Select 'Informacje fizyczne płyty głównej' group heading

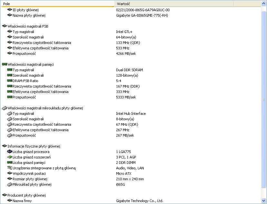point(34,146)
